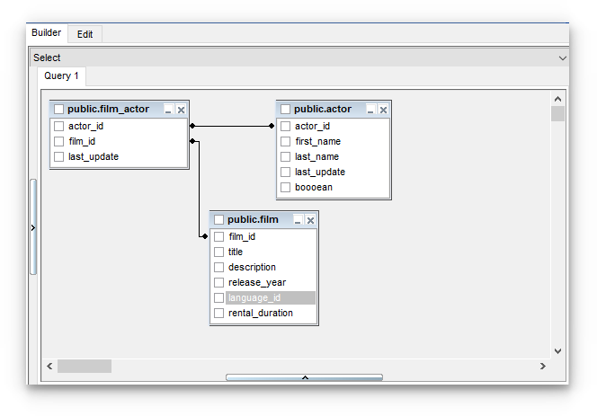Viewport: 597px width, 416px height.
Task: Minimize the public.film table box
Action: click(298, 220)
